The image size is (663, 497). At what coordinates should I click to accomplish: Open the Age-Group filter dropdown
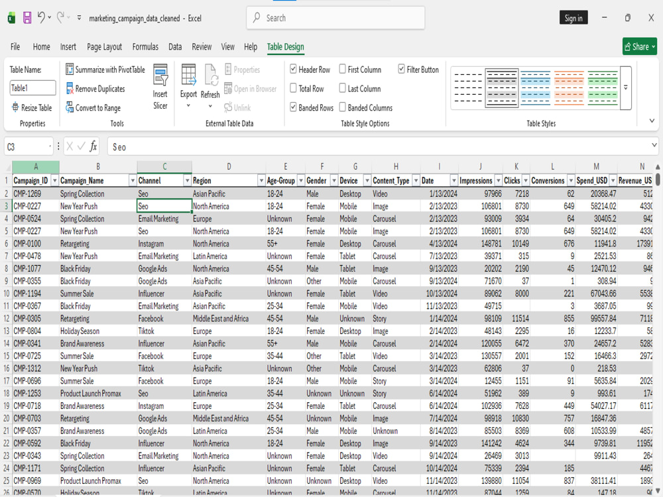point(300,181)
